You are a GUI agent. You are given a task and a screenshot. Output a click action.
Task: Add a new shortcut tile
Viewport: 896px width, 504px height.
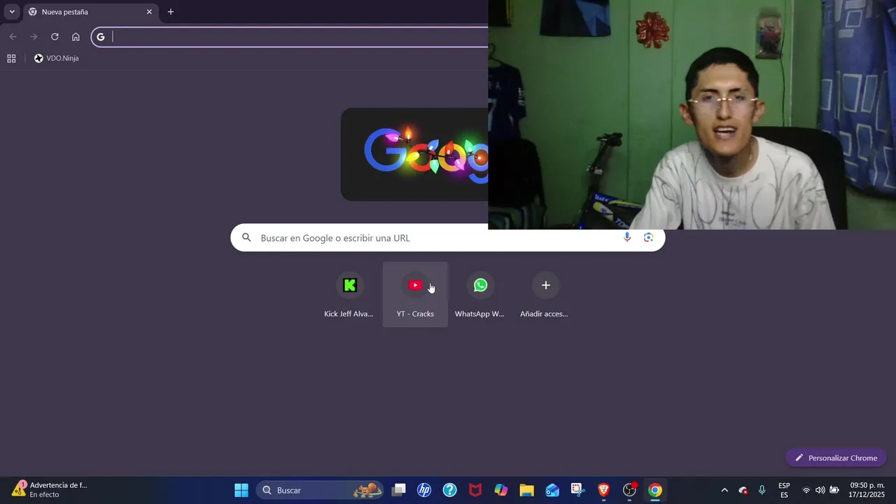point(545,295)
